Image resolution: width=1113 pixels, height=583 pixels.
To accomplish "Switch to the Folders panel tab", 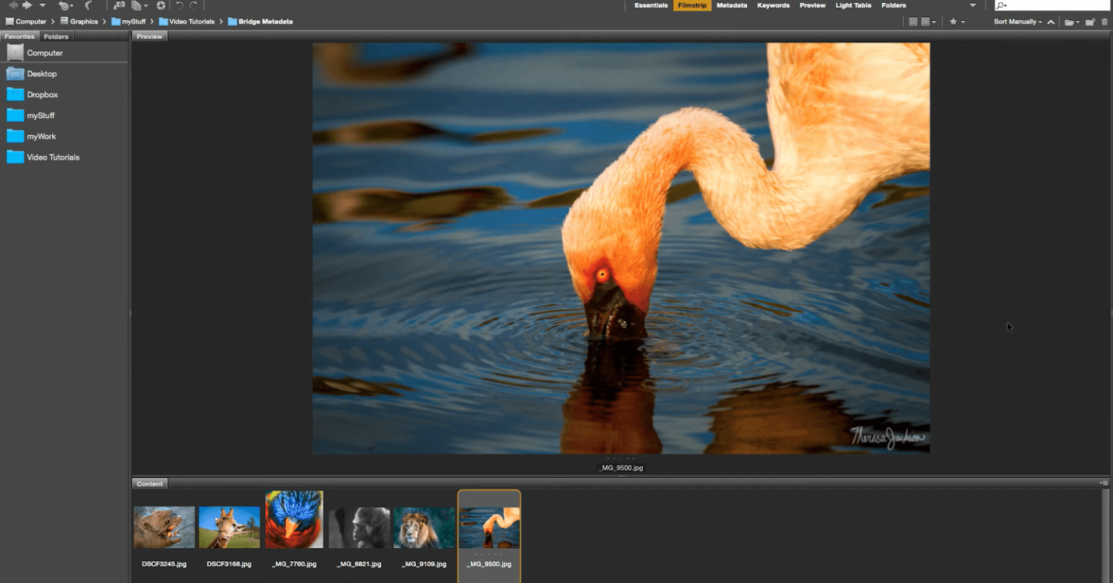I will tap(56, 36).
